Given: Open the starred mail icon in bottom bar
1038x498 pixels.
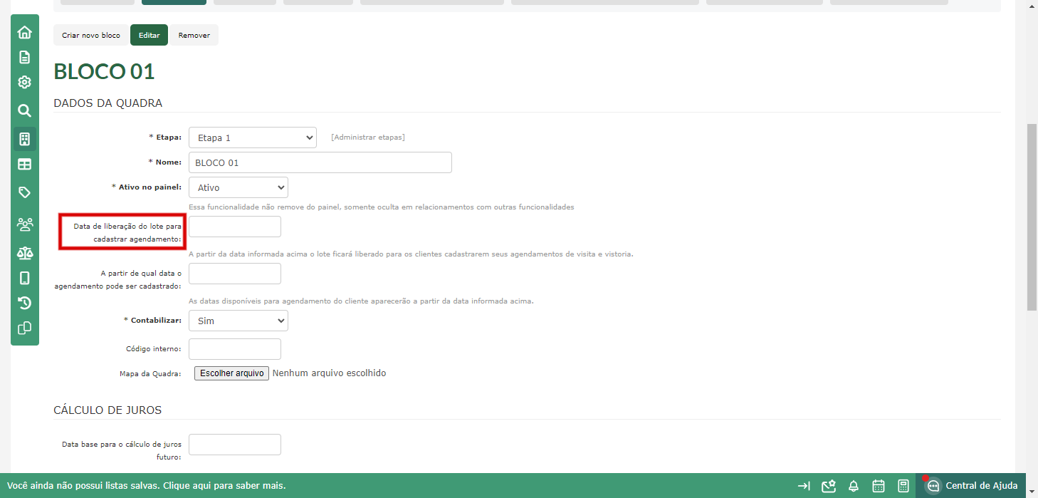Looking at the screenshot, I should click(x=828, y=486).
